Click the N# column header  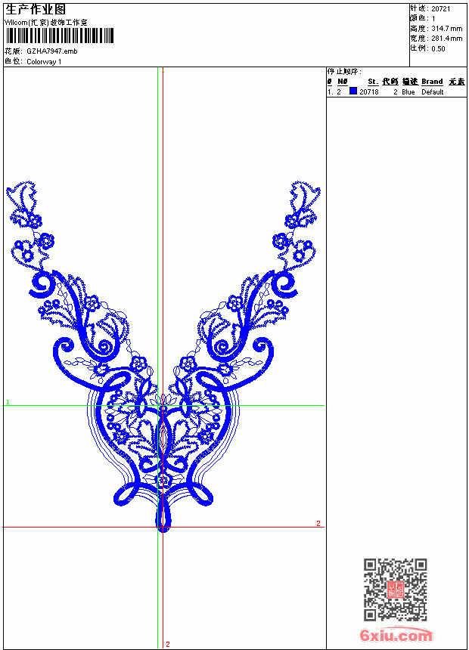(343, 82)
